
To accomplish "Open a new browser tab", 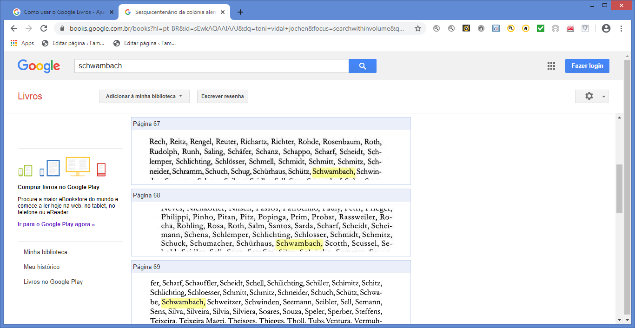I will pyautogui.click(x=240, y=12).
